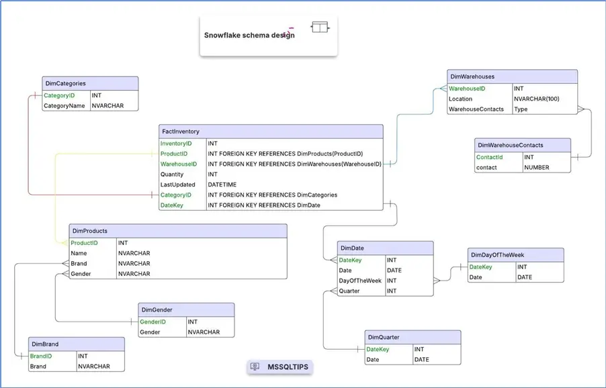The height and width of the screenshot is (388, 606).
Task: Click DateKey in the DimDayOfTheWeek table
Action: 480,266
